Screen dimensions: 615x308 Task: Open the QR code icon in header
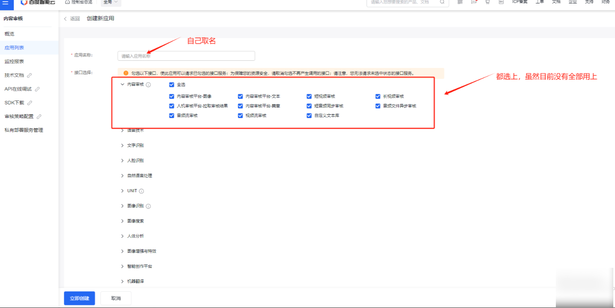460,2
